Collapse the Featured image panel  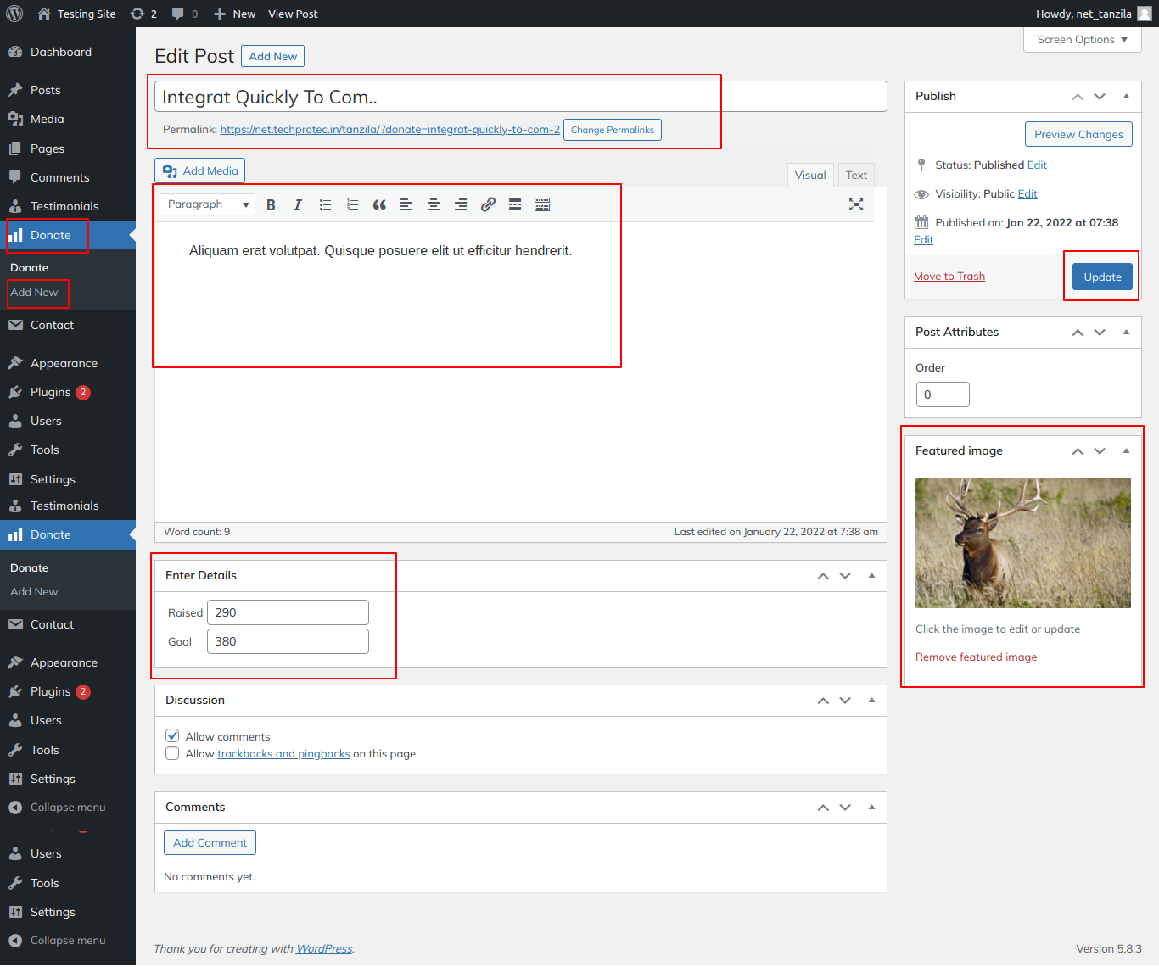(1126, 451)
